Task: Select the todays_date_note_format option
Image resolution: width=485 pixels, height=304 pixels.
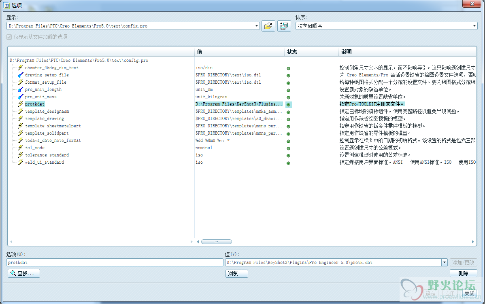Action: pyautogui.click(x=53, y=140)
